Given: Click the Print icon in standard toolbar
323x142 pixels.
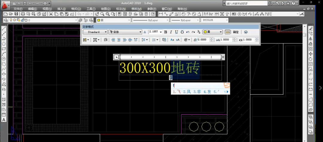Looking at the screenshot, I should pos(23,14).
